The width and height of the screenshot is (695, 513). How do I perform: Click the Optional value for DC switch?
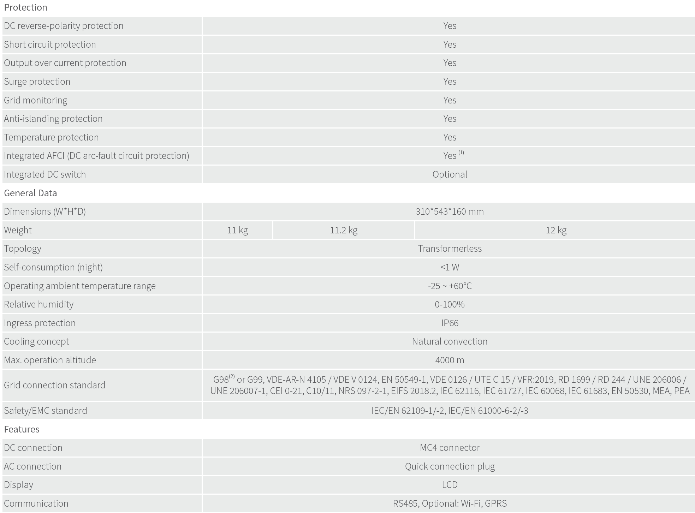tap(450, 174)
